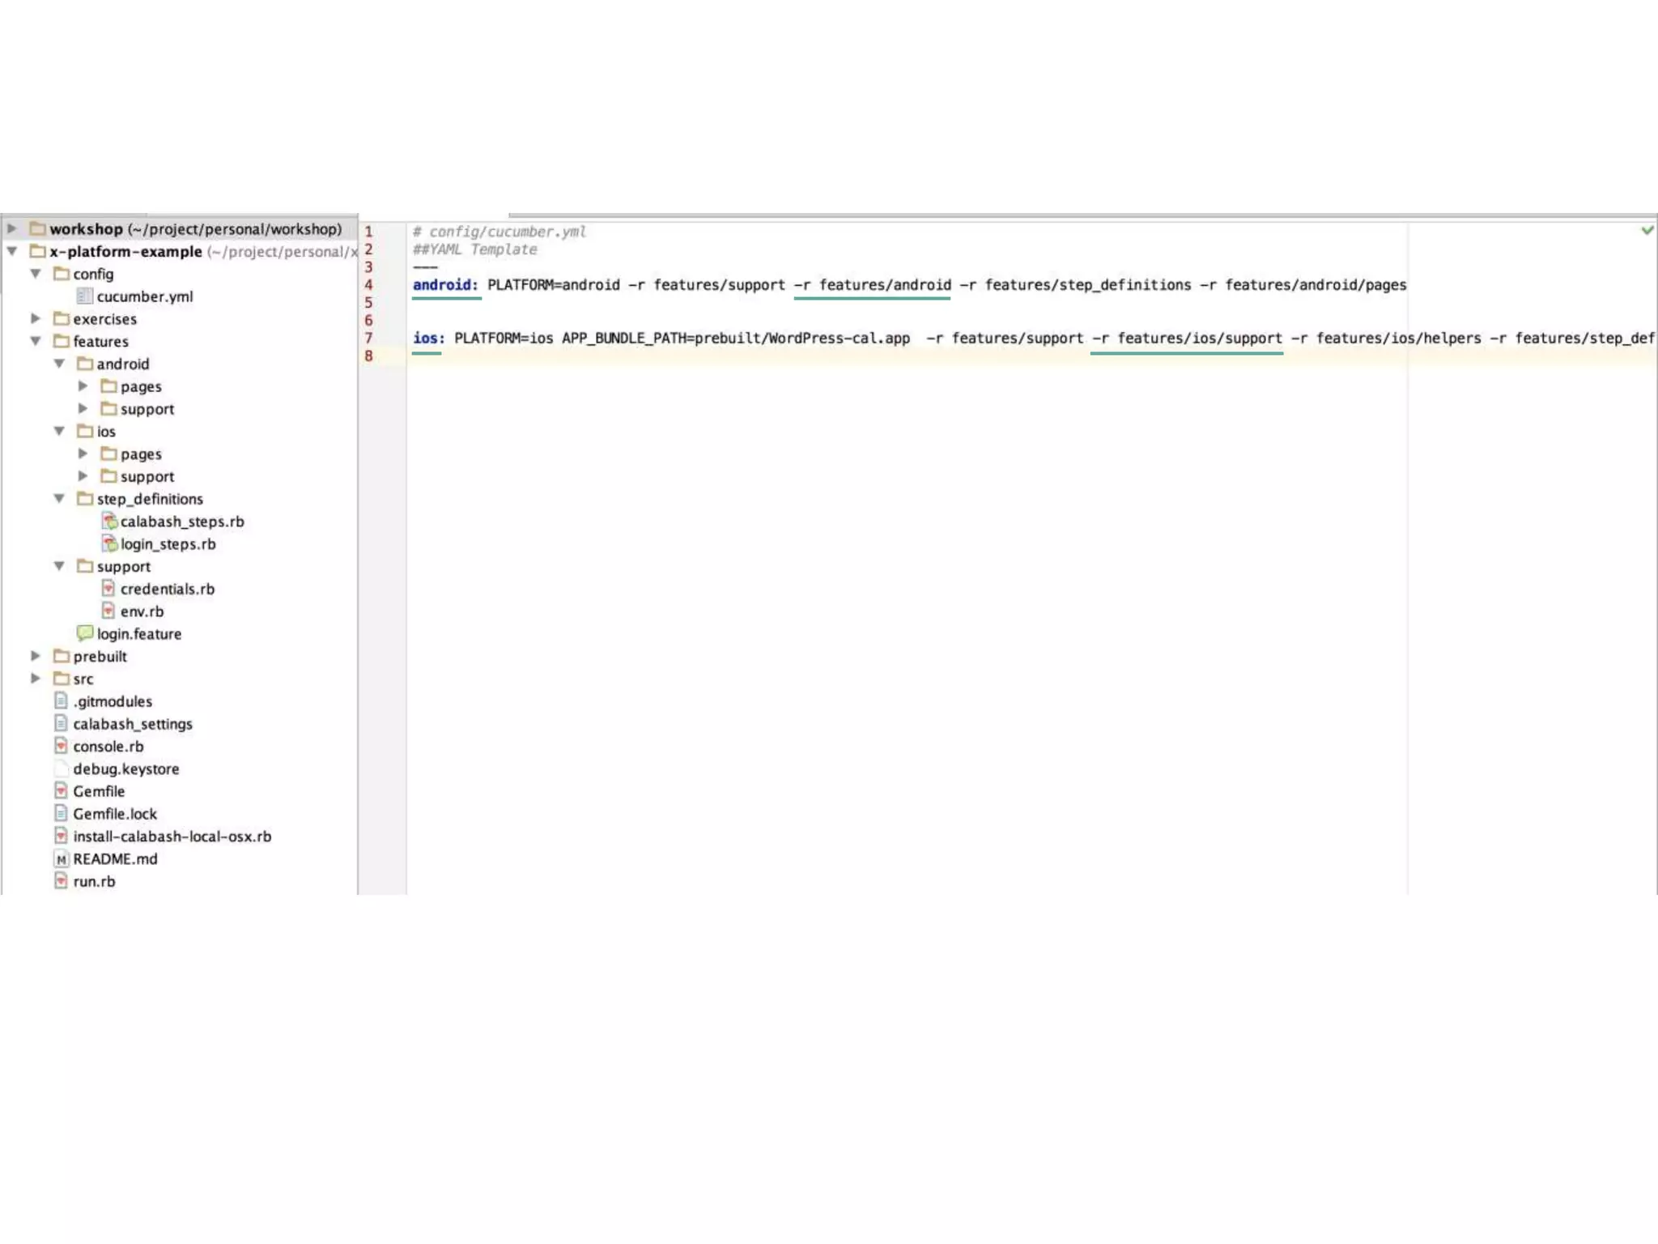The width and height of the screenshot is (1658, 1244).
Task: Collapse the features folder
Action: click(x=36, y=341)
